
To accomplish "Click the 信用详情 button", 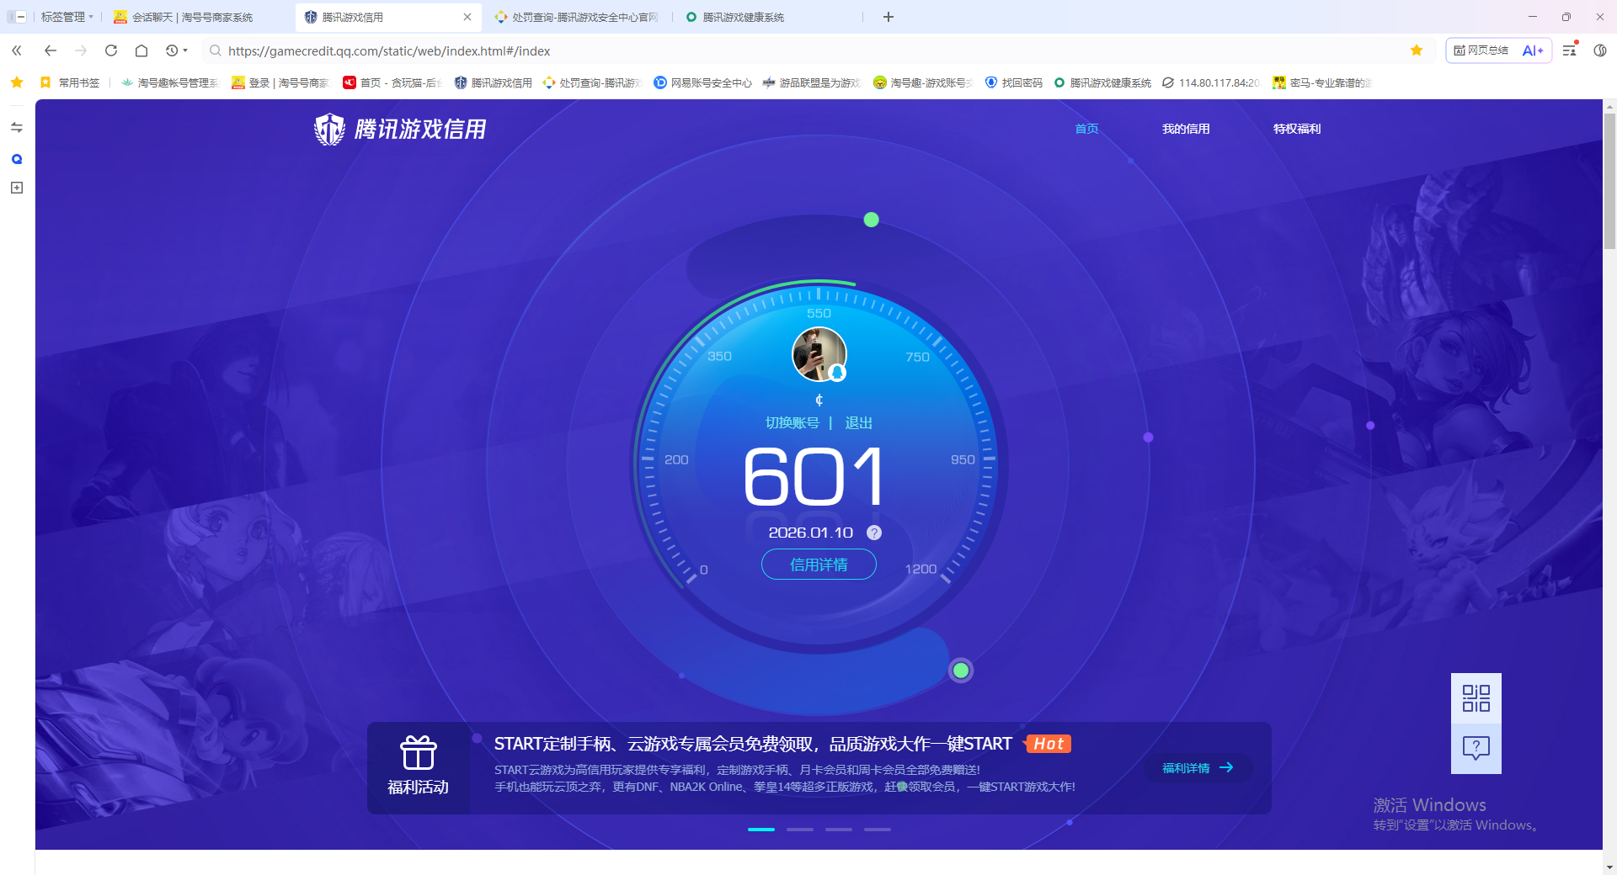I will click(x=819, y=565).
